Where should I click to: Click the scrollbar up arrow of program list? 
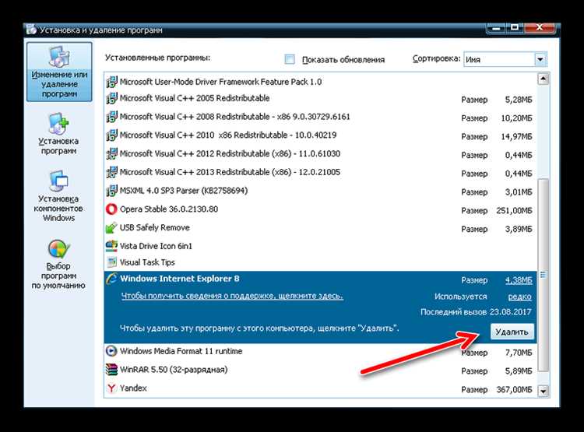coord(543,79)
